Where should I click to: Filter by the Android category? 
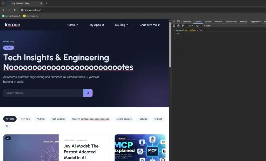click(41, 119)
